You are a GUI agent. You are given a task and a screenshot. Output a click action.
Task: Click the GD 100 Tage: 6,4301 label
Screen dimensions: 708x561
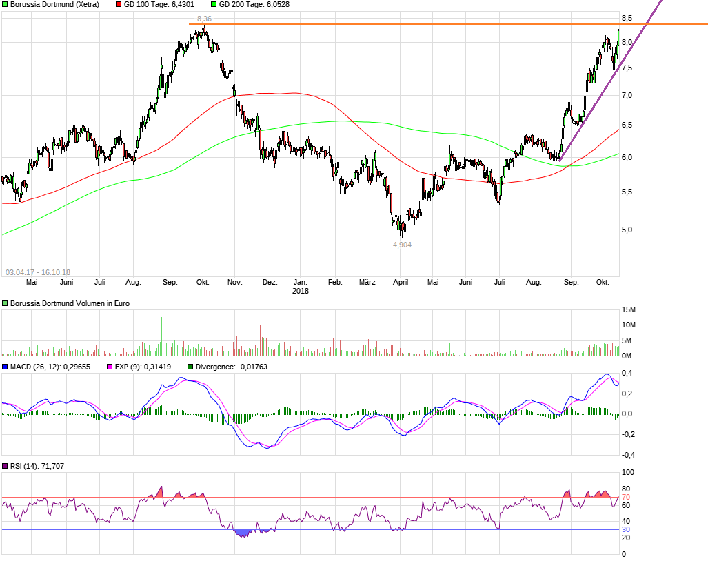click(159, 5)
